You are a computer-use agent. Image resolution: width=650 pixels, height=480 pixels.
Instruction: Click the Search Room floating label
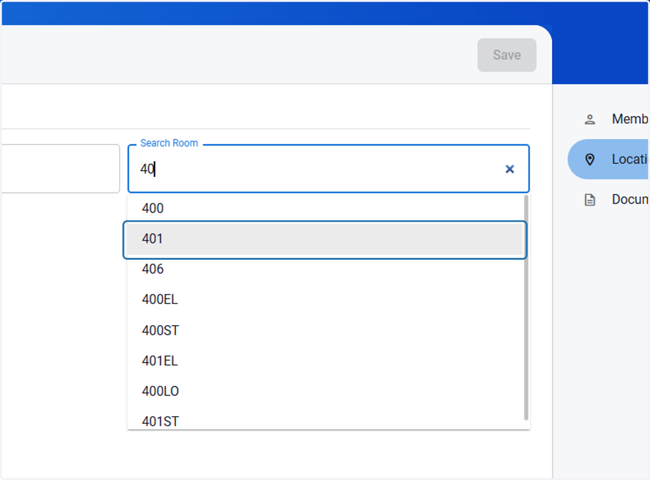point(169,143)
